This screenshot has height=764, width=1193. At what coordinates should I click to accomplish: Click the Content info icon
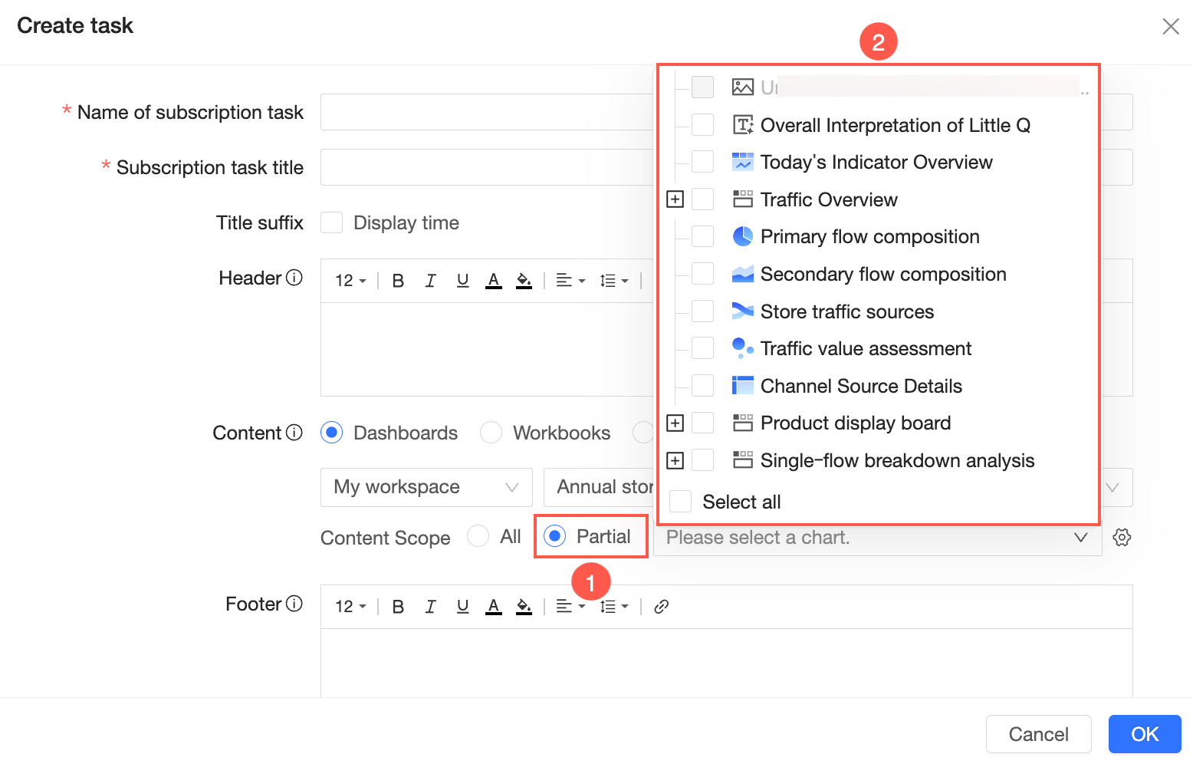tap(294, 433)
